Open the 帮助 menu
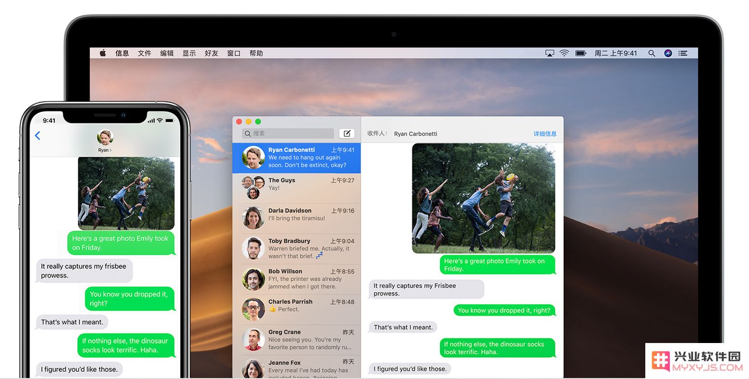749x379 pixels. point(256,53)
